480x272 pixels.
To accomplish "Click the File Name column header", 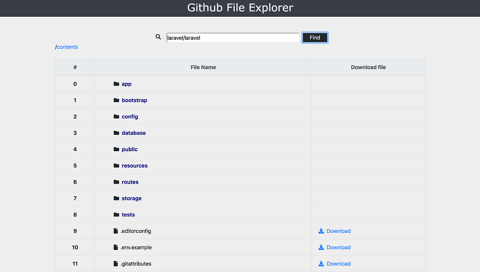I will point(203,67).
